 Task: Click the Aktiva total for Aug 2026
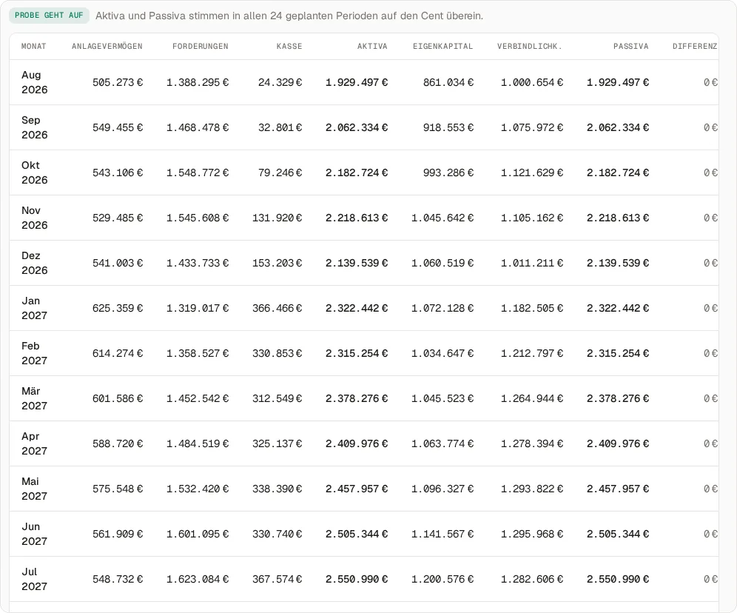point(357,82)
